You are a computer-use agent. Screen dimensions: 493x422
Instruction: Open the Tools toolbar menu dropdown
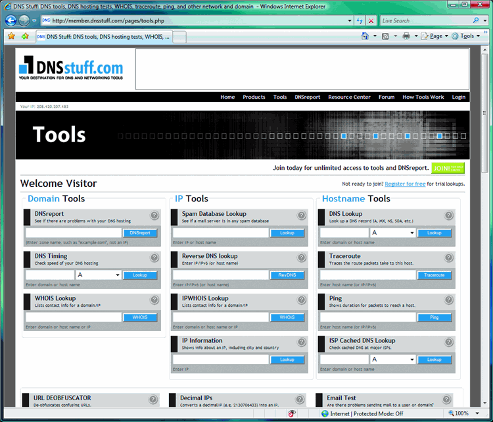[466, 36]
